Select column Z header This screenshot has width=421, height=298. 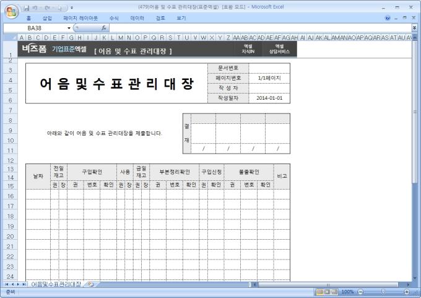pos(228,37)
